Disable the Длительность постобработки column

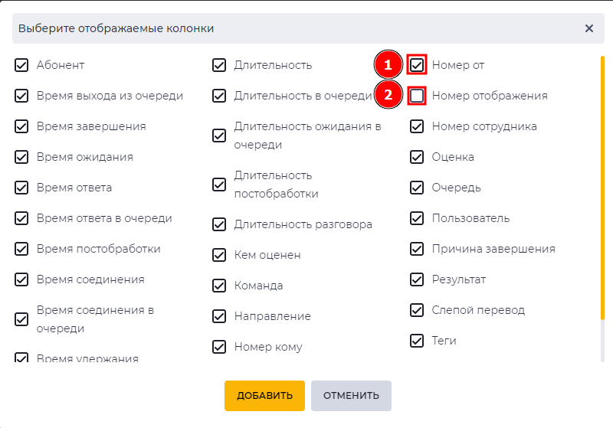click(219, 185)
